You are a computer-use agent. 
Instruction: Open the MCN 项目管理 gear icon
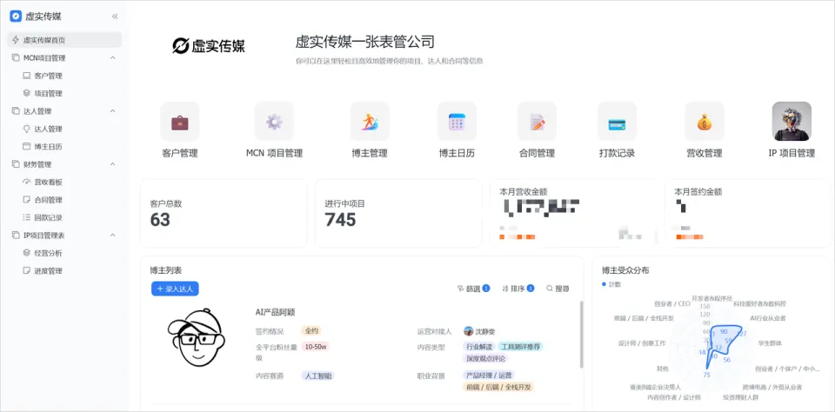coord(274,123)
